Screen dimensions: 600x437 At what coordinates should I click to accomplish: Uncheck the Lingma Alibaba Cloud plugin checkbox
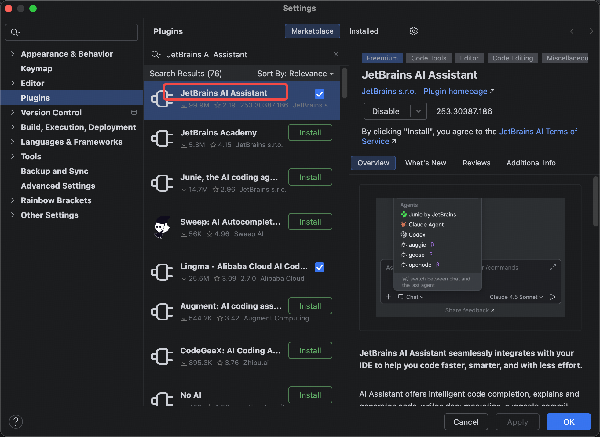coord(319,268)
